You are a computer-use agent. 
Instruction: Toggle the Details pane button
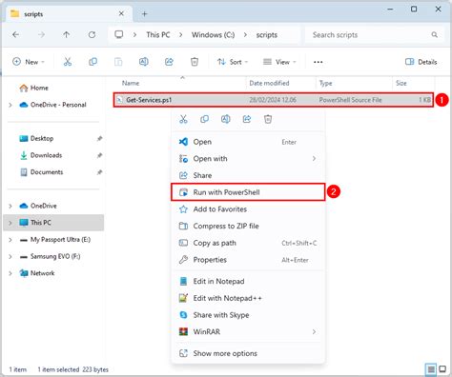point(421,62)
